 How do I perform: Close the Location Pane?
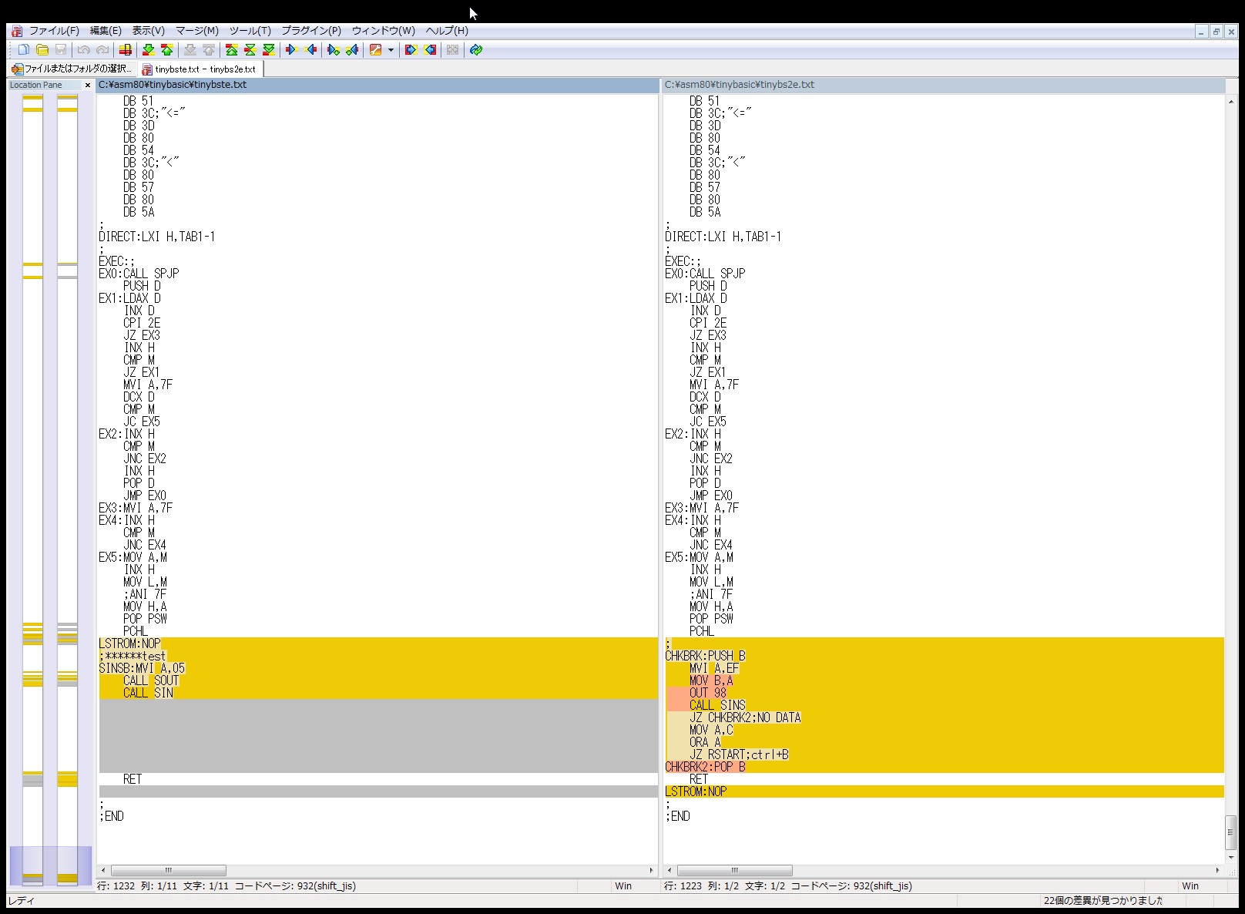[x=87, y=86]
